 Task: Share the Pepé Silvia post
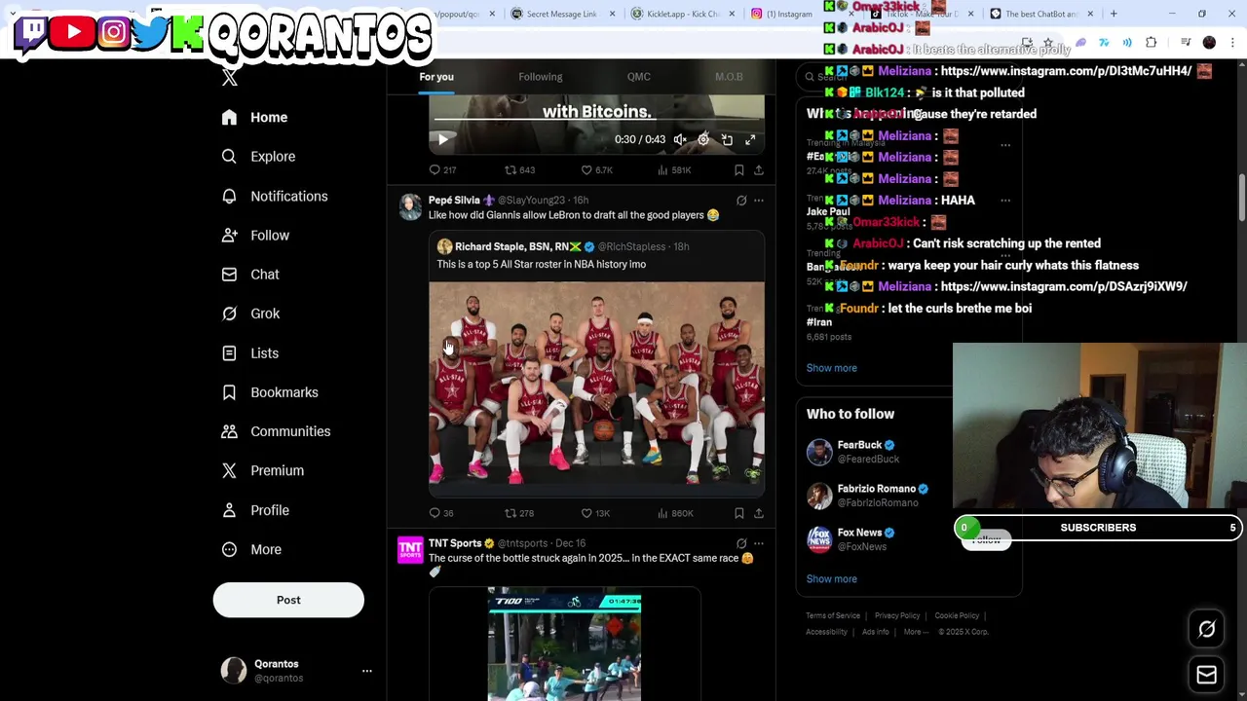758,513
